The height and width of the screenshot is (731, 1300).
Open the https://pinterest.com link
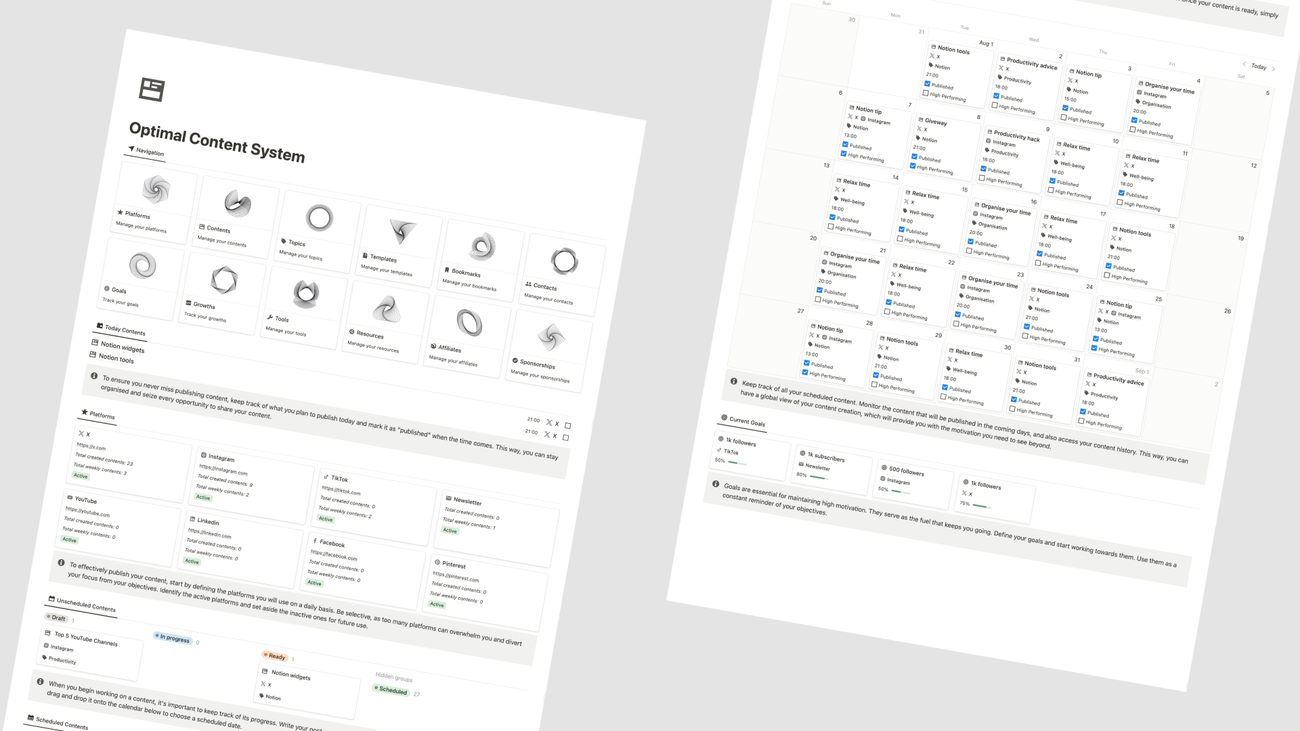(x=456, y=577)
